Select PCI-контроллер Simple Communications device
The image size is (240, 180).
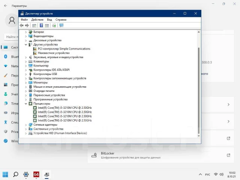point(64,49)
